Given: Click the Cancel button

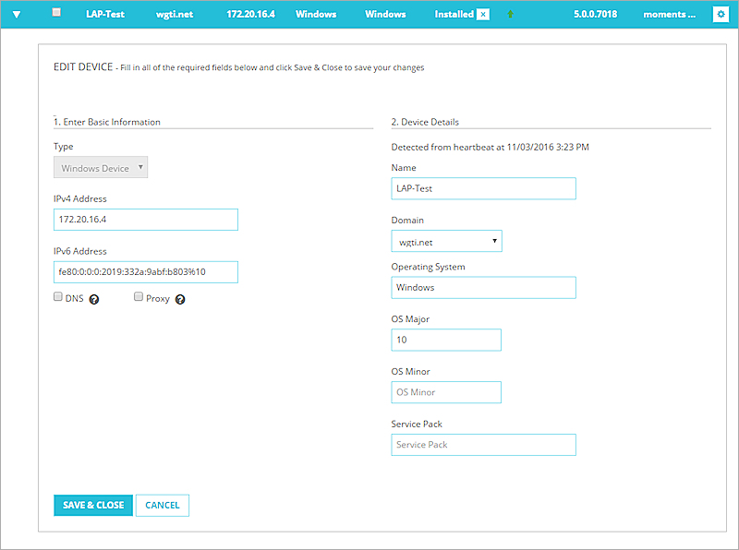Looking at the screenshot, I should pyautogui.click(x=162, y=505).
